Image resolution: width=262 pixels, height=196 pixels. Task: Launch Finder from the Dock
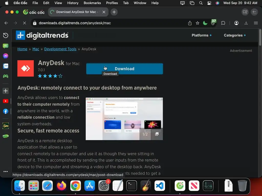19,186
